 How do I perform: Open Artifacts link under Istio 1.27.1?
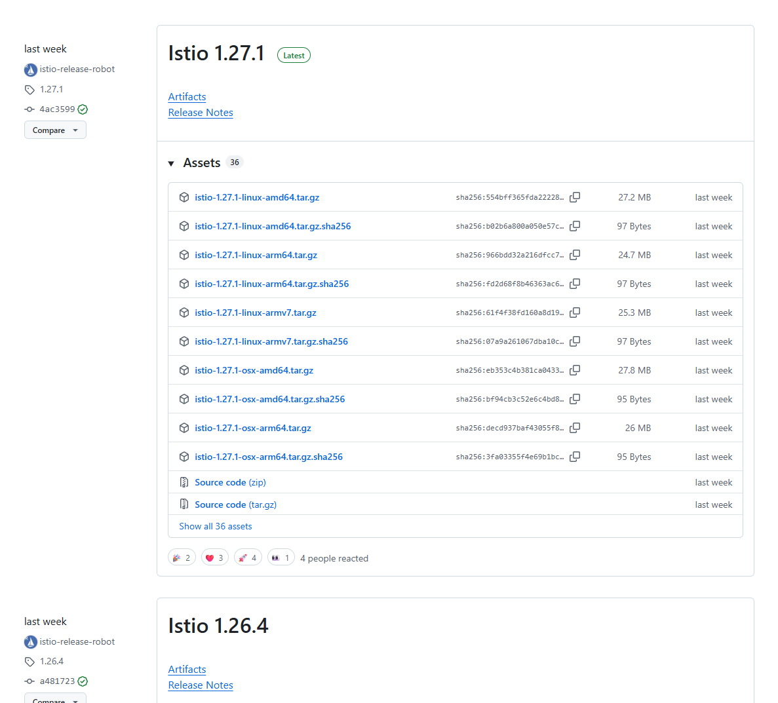tap(187, 97)
